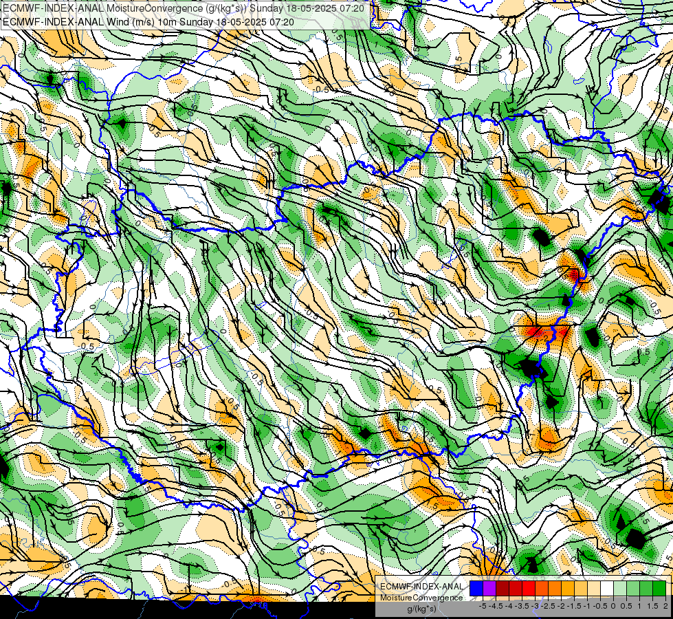Click the palest green legend swatch
The image size is (673, 619).
620,589
